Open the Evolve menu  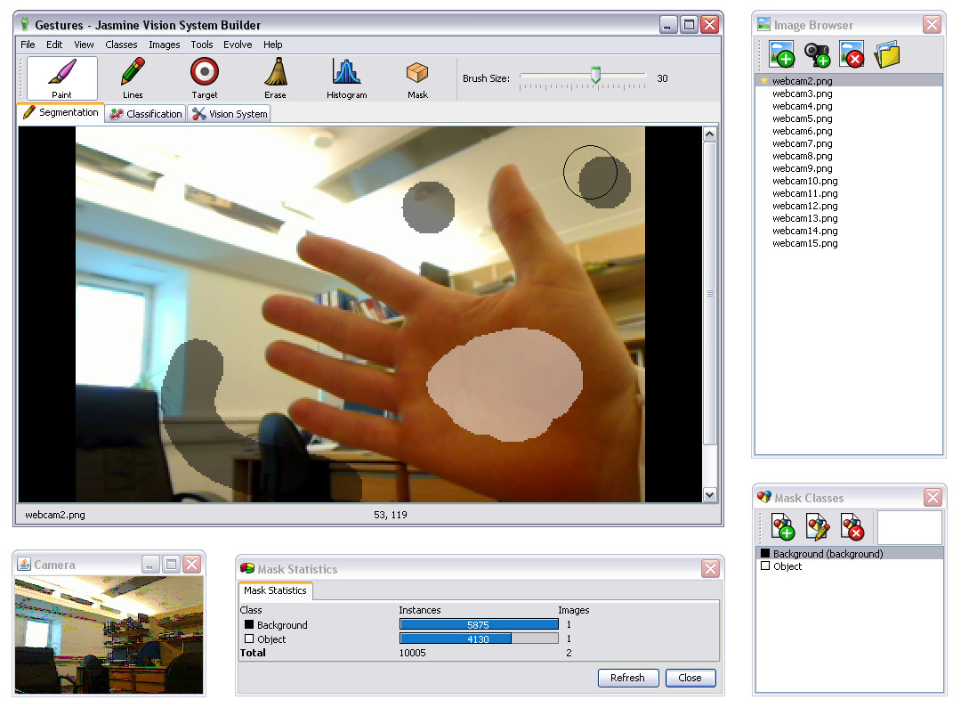238,45
